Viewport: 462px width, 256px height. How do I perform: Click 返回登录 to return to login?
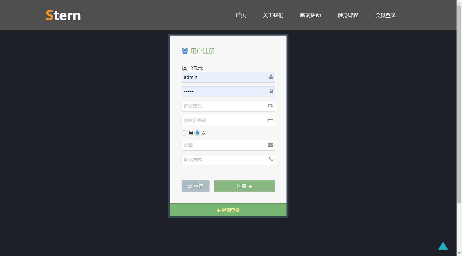click(x=228, y=210)
